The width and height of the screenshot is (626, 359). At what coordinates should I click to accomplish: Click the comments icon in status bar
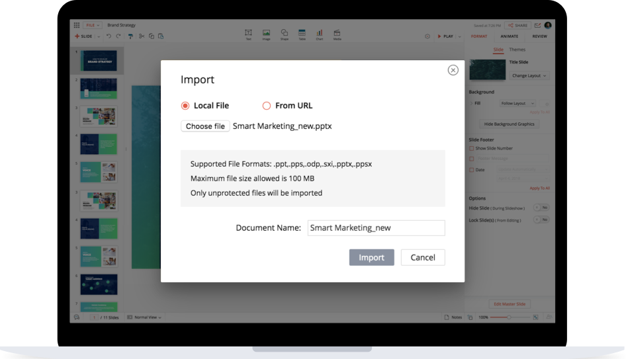tap(77, 317)
